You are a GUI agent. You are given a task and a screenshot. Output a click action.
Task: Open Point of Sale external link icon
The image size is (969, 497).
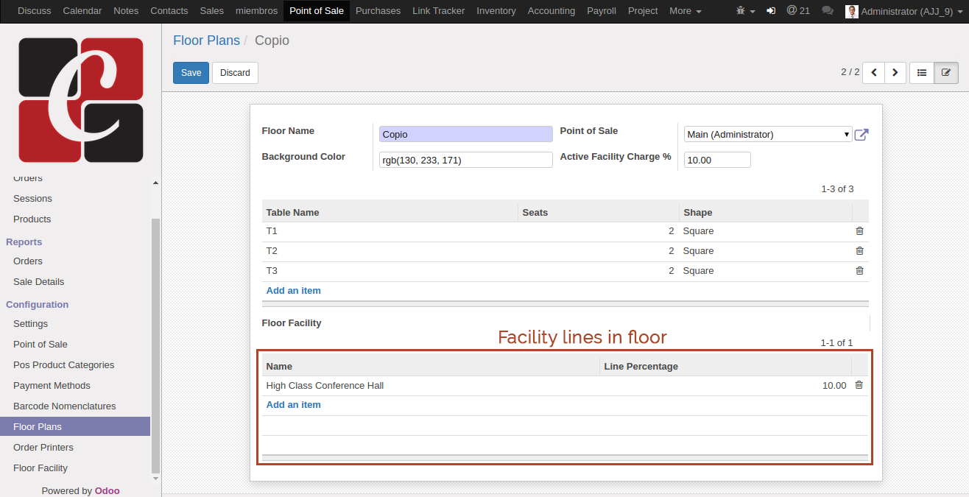click(x=861, y=135)
